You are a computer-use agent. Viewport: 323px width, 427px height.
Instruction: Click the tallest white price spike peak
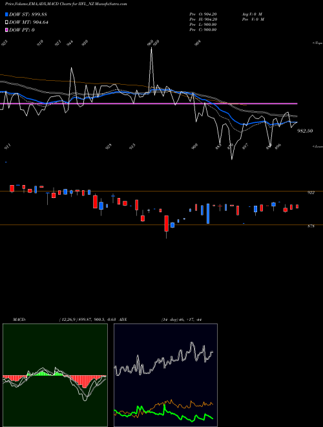(151, 49)
